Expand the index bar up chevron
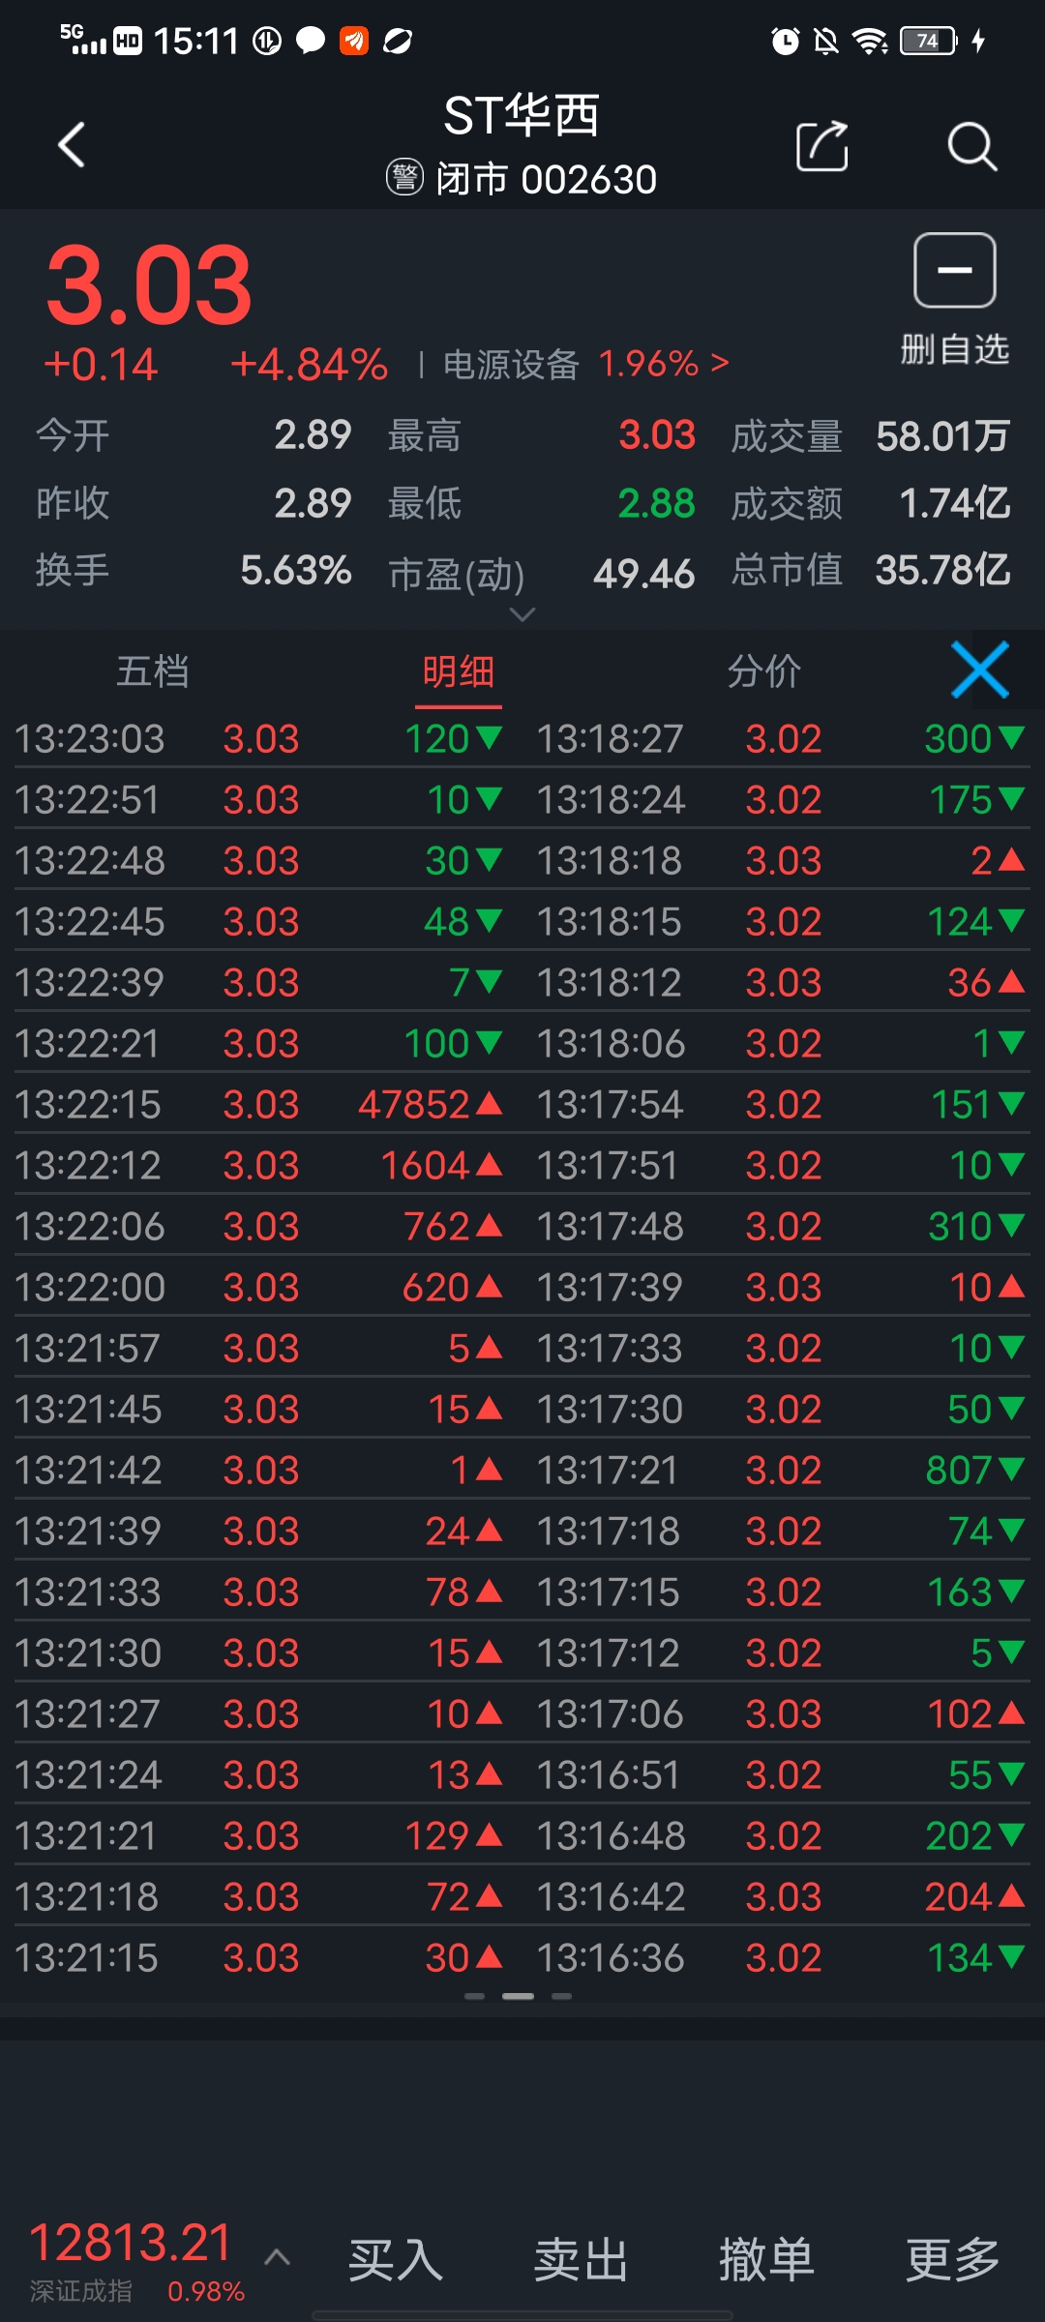 [x=278, y=2258]
